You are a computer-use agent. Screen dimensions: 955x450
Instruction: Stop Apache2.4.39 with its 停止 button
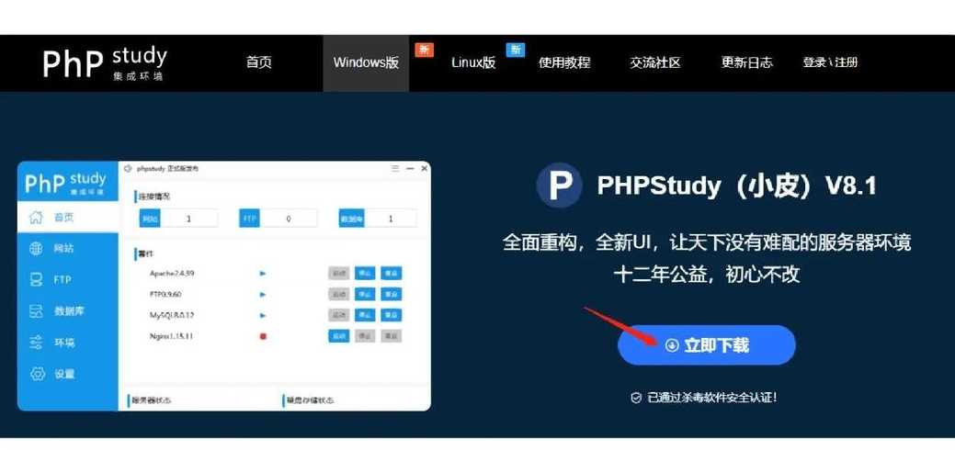point(366,274)
